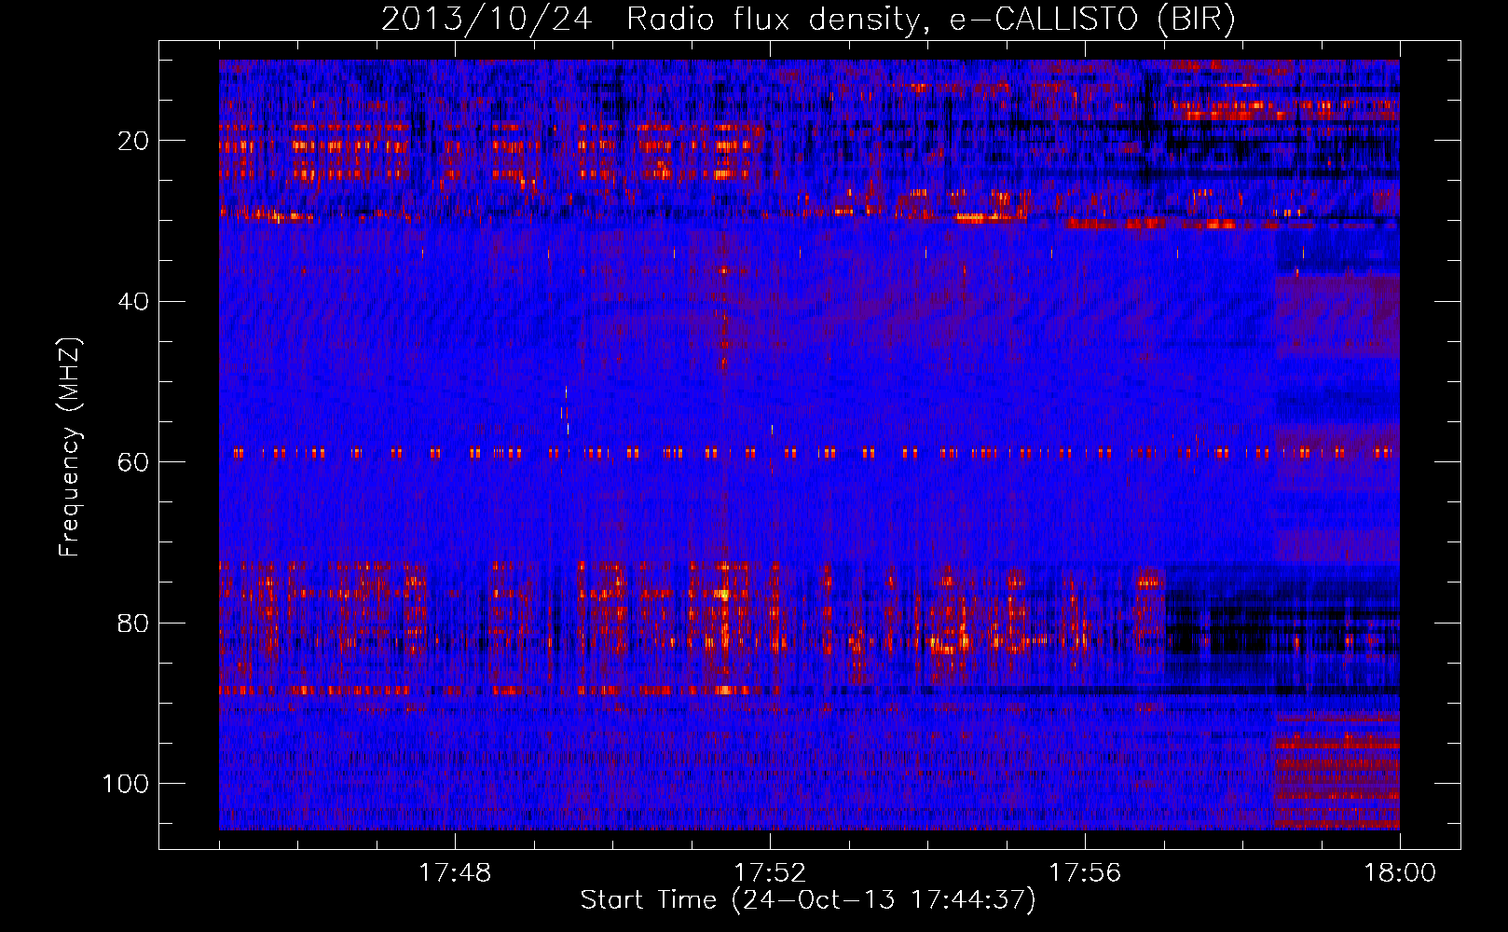Click the 'Start Time (24-Oct-13 17:44:37)' label
The image size is (1508, 932).
click(808, 900)
